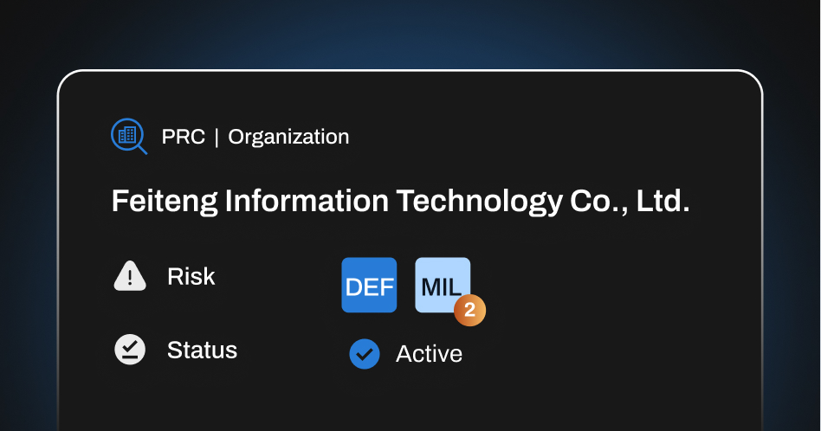Select the DEF risk badge
821x431 pixels.
coord(369,285)
